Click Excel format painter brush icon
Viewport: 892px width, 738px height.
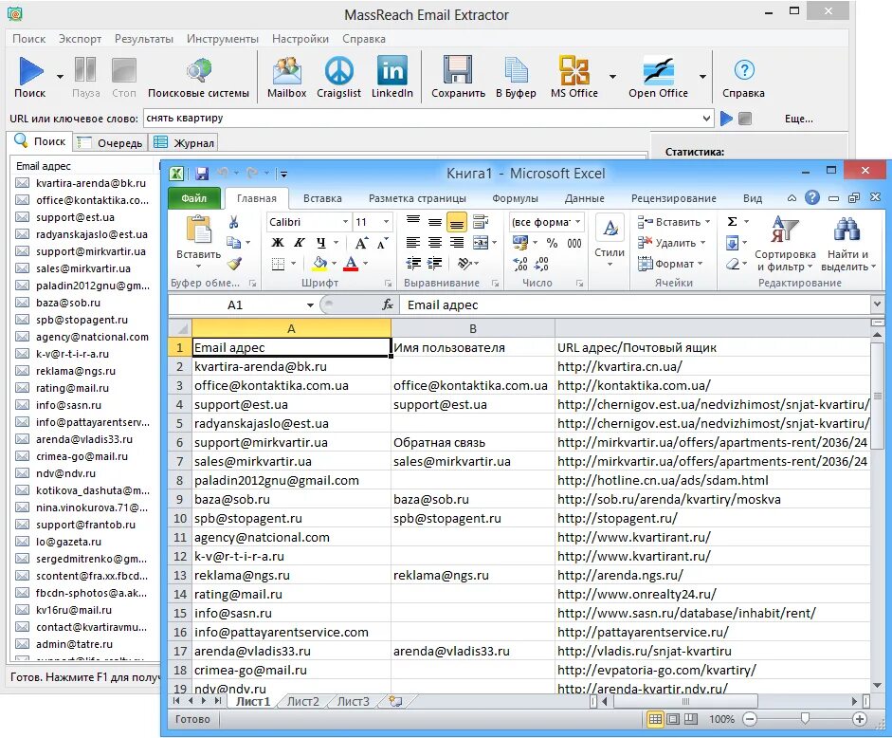234,263
